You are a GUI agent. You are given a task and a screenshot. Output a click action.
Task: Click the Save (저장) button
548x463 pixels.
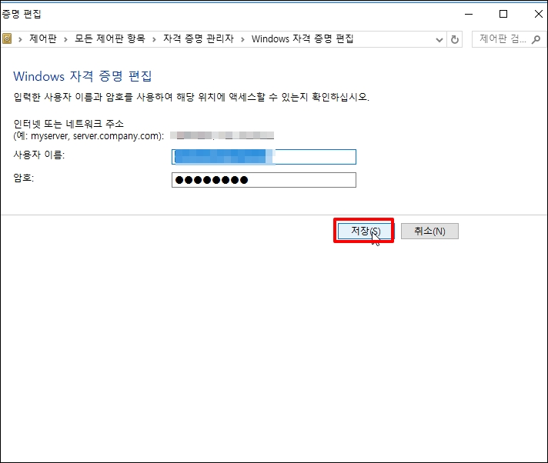364,231
